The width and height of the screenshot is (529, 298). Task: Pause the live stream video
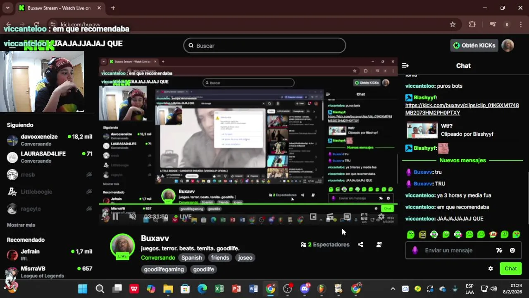click(x=115, y=216)
